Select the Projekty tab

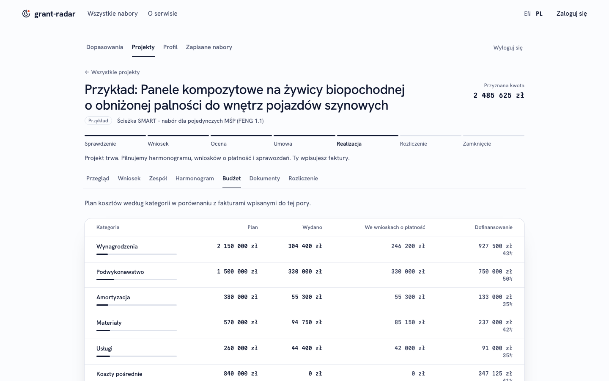click(143, 47)
